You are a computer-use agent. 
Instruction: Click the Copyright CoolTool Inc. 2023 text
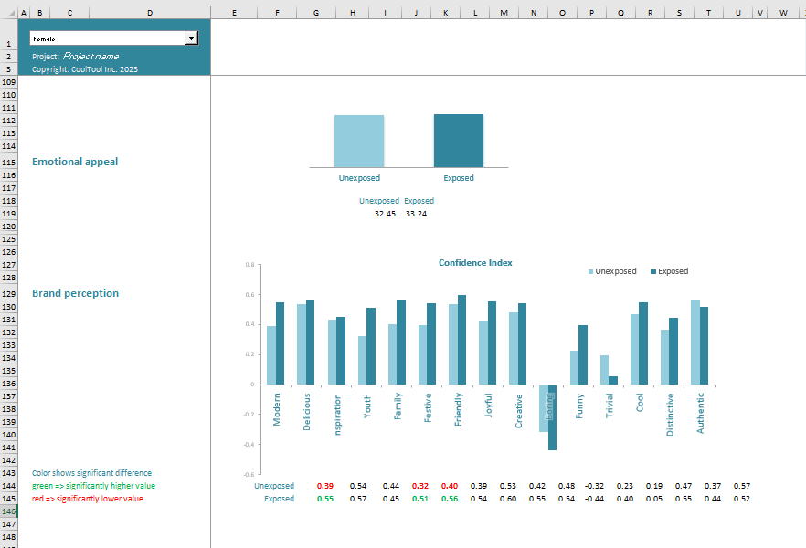click(85, 69)
